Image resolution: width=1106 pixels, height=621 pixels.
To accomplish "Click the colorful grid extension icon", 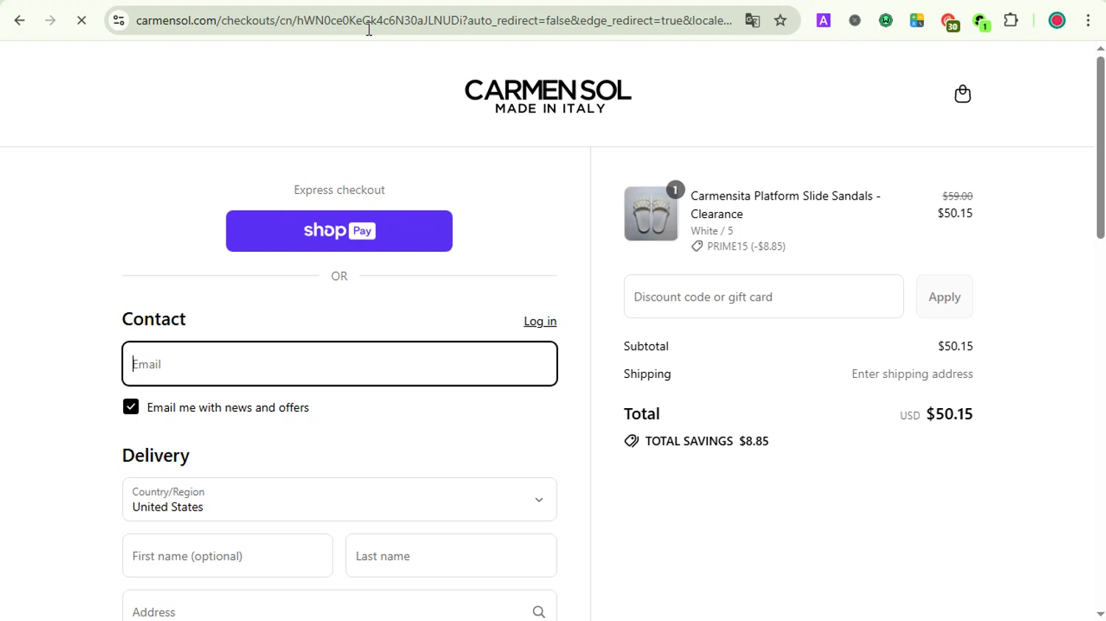I will click(917, 21).
